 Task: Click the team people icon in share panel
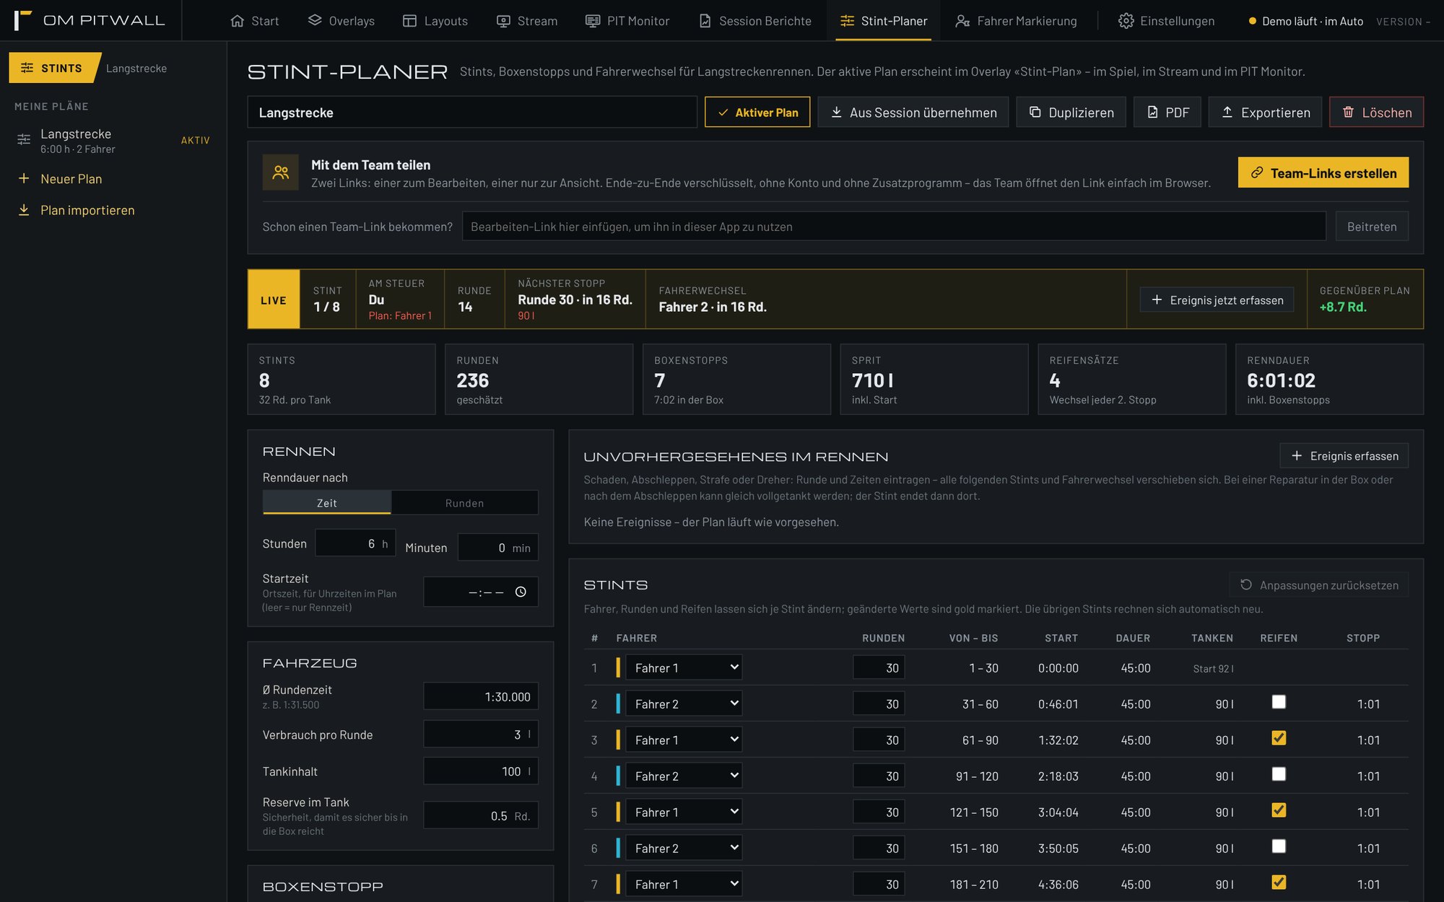[281, 172]
